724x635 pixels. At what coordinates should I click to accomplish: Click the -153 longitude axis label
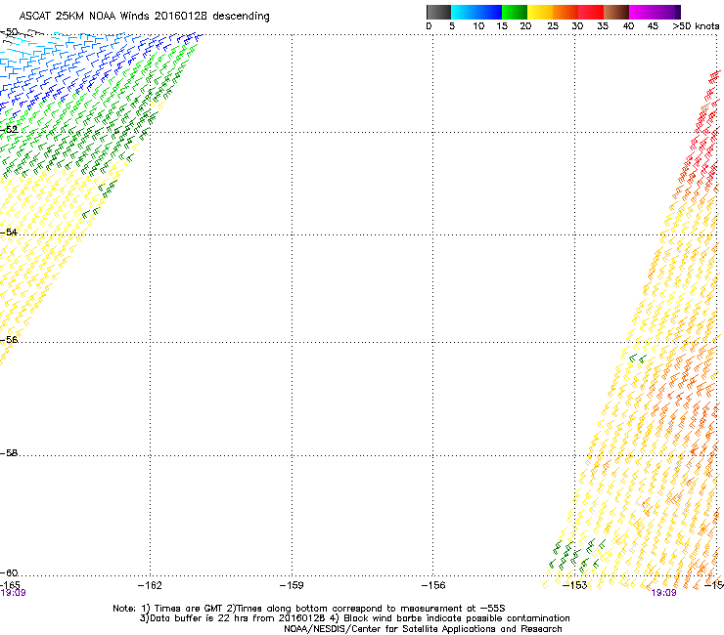(x=575, y=585)
